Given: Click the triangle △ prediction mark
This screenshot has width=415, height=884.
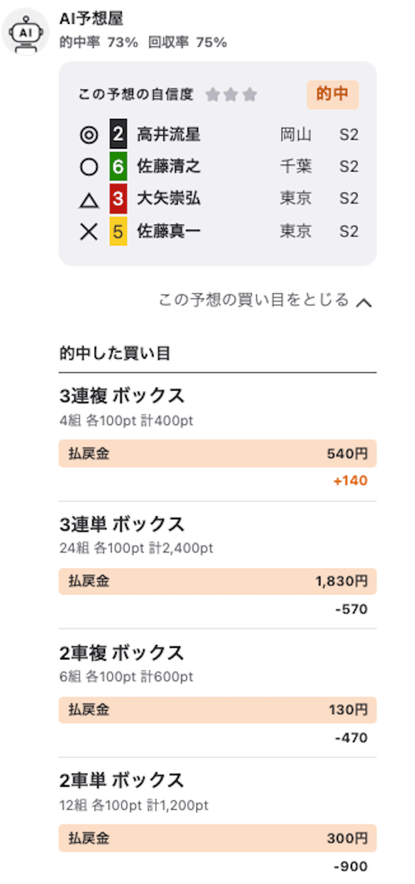Looking at the screenshot, I should click(x=89, y=200).
